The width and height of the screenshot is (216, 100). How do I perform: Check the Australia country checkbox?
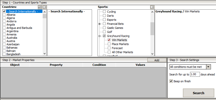(x=4, y=38)
